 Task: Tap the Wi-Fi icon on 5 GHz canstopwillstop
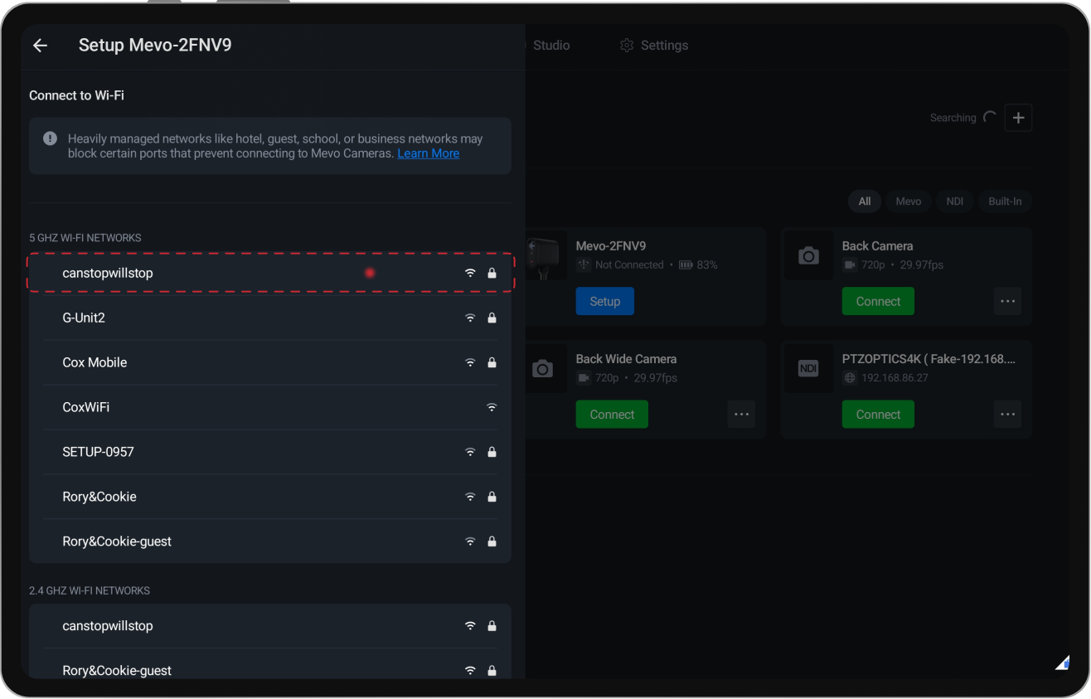coord(470,273)
